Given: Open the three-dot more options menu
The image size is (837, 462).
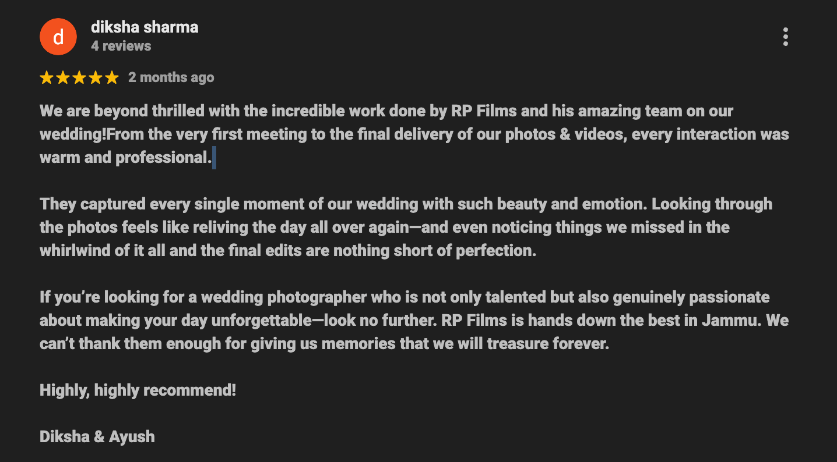Looking at the screenshot, I should 785,37.
